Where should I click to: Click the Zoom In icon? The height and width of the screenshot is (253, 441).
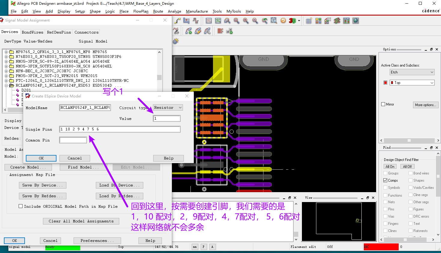coord(246,21)
